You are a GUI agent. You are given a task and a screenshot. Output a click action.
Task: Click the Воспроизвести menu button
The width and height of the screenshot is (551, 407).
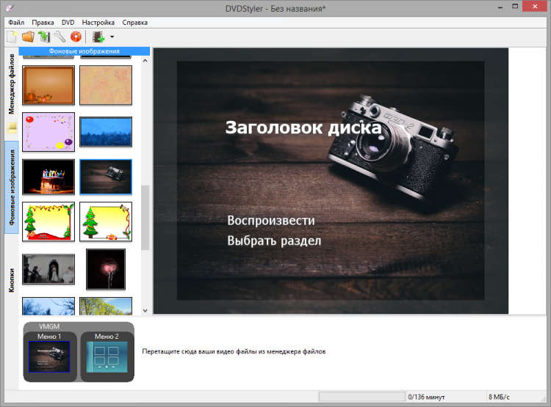[271, 220]
